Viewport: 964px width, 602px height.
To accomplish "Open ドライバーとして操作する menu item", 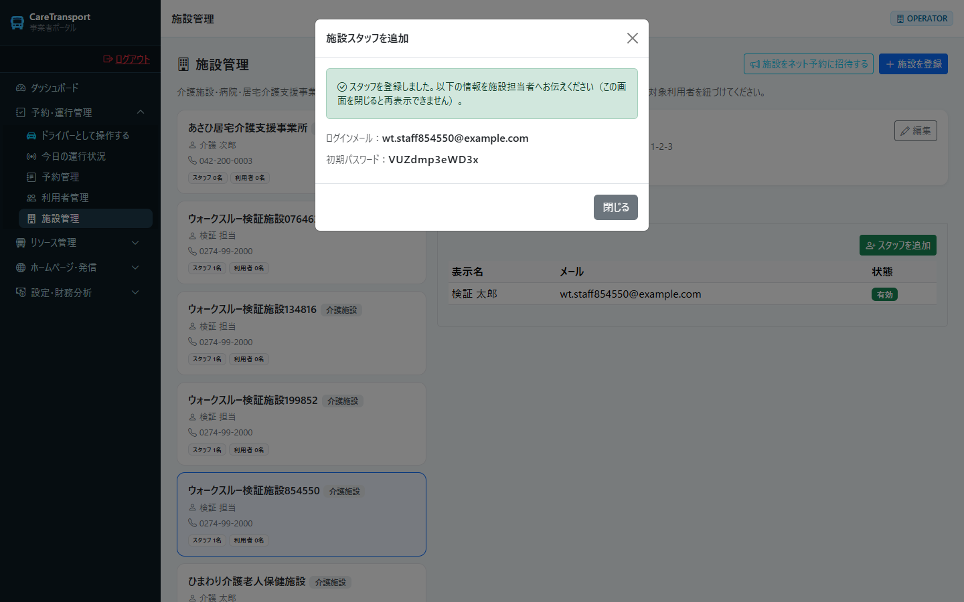I will (86, 135).
